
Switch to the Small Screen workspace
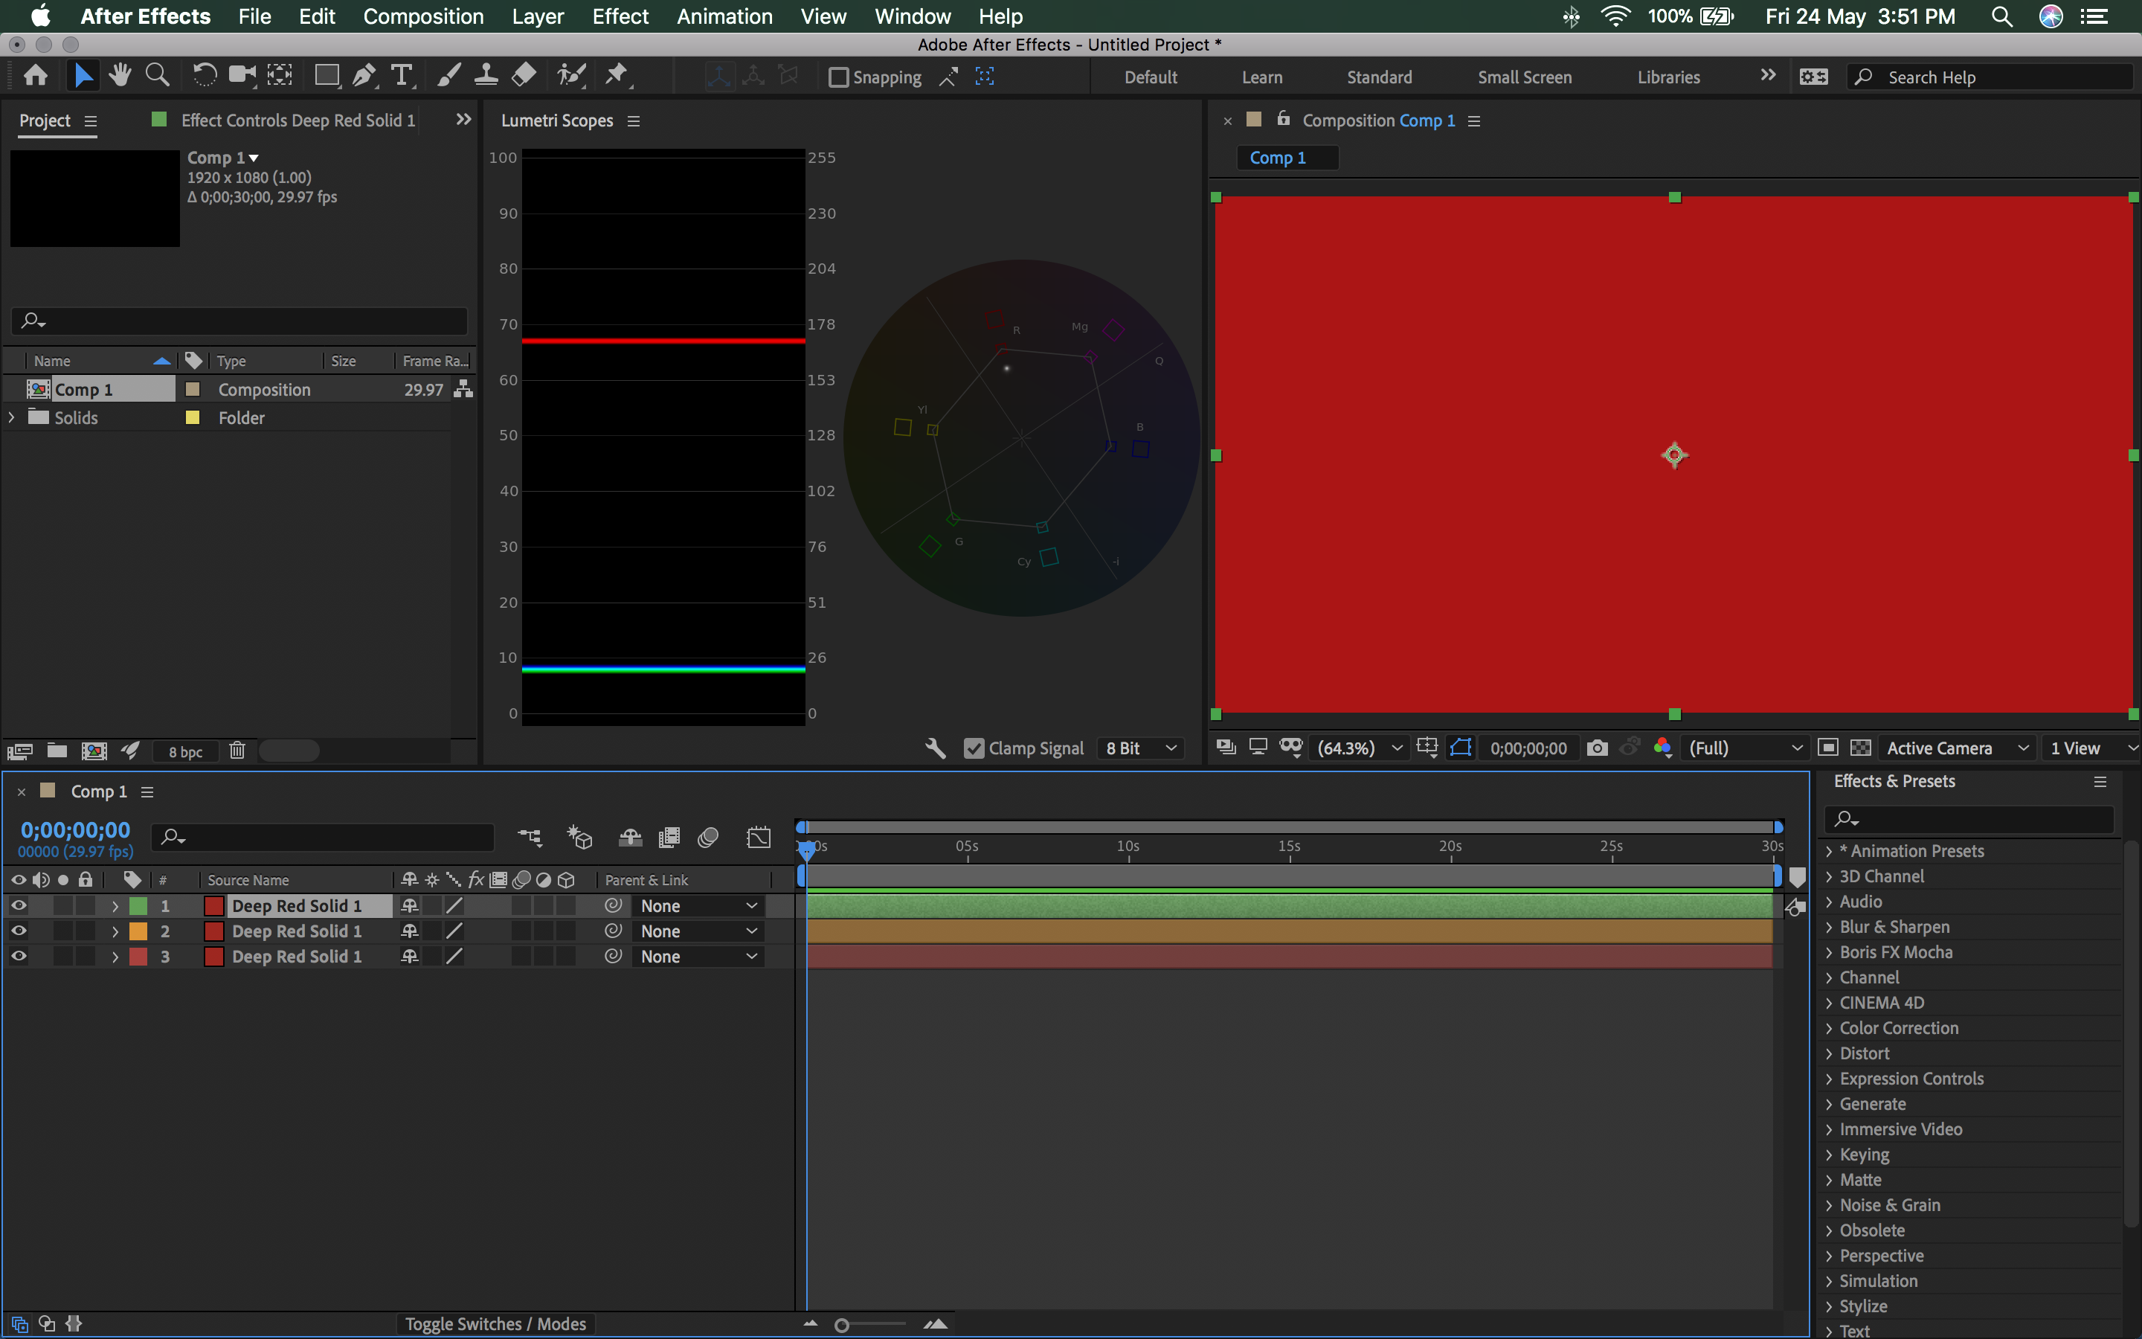click(1524, 77)
